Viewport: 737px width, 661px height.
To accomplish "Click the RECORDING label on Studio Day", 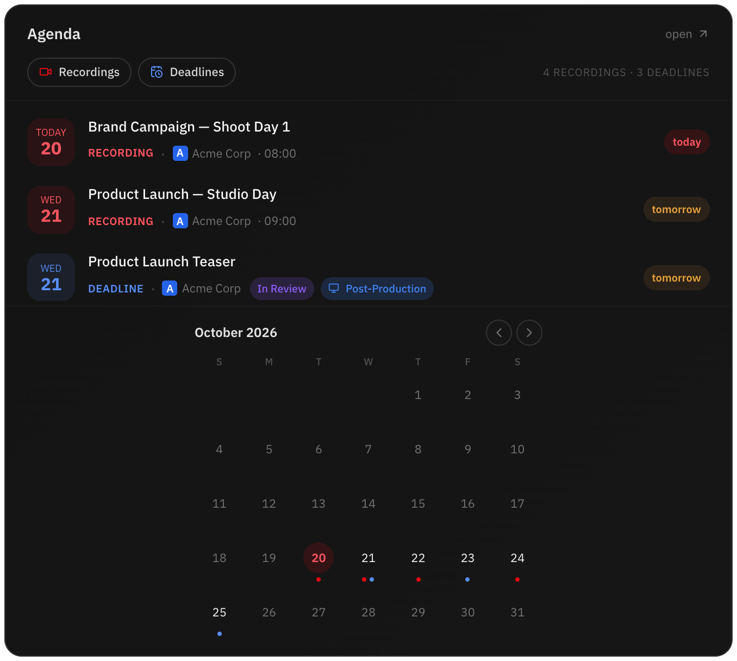I will pos(121,221).
